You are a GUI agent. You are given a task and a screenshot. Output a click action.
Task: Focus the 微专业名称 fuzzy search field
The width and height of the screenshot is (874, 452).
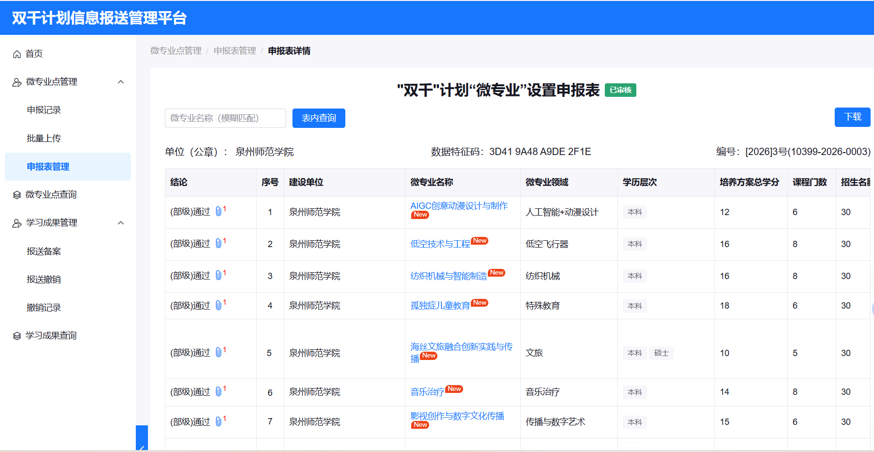point(226,118)
